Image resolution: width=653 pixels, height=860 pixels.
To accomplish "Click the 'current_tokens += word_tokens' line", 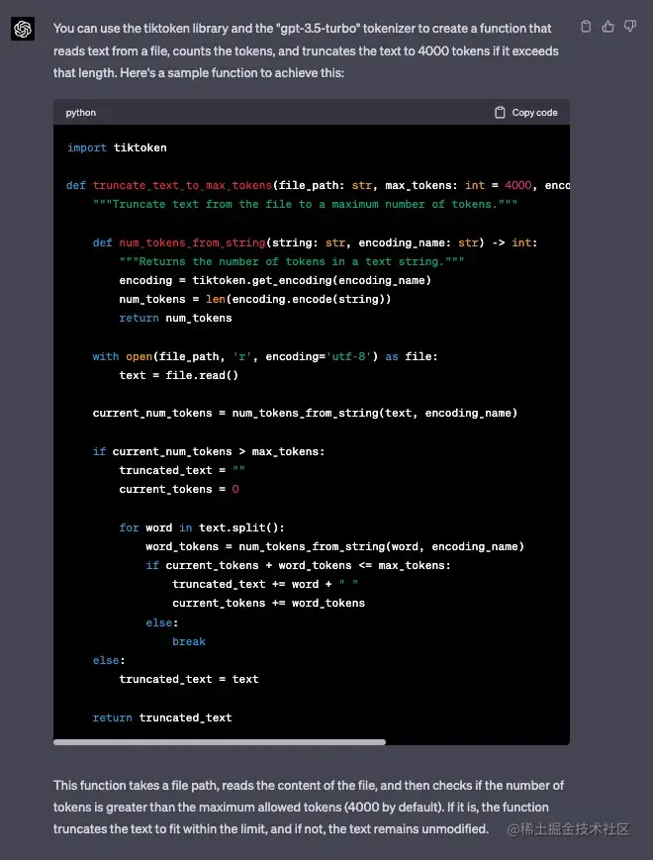I will 269,603.
